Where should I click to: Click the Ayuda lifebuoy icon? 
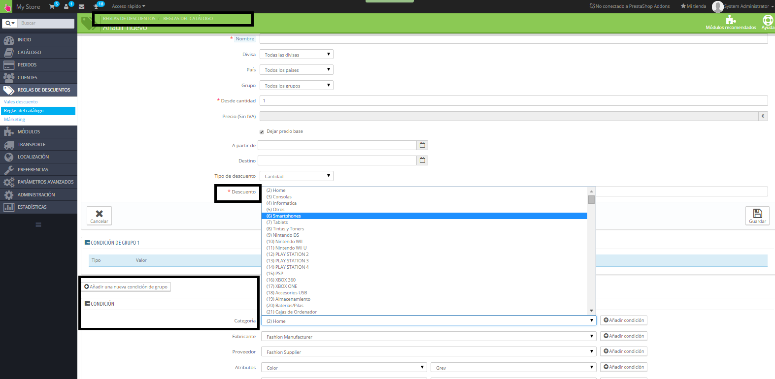click(768, 20)
